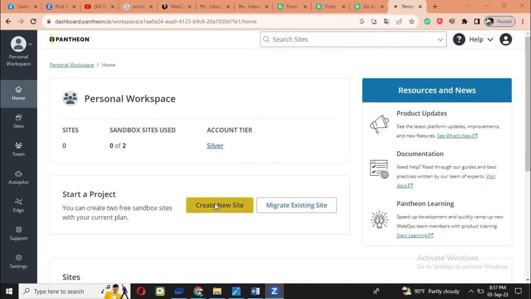The width and height of the screenshot is (531, 299).
Task: Click the Help question mark icon
Action: point(459,39)
